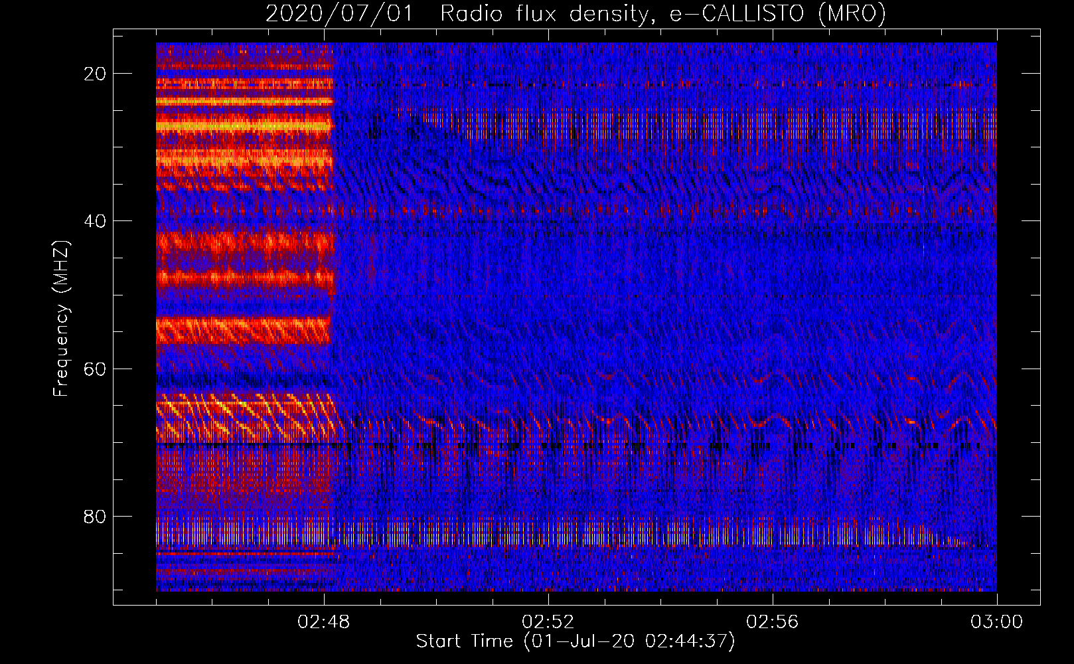Click the plot title 'Radio flux density, e-CALLISTO (MRO)'
This screenshot has height=664, width=1074.
(662, 13)
